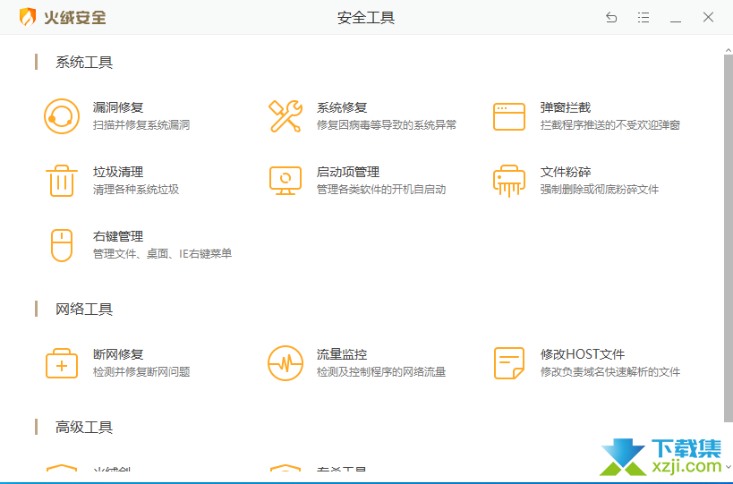Select the 修改HOST文件 title text
Viewport: 733px width, 484px height.
(x=583, y=354)
